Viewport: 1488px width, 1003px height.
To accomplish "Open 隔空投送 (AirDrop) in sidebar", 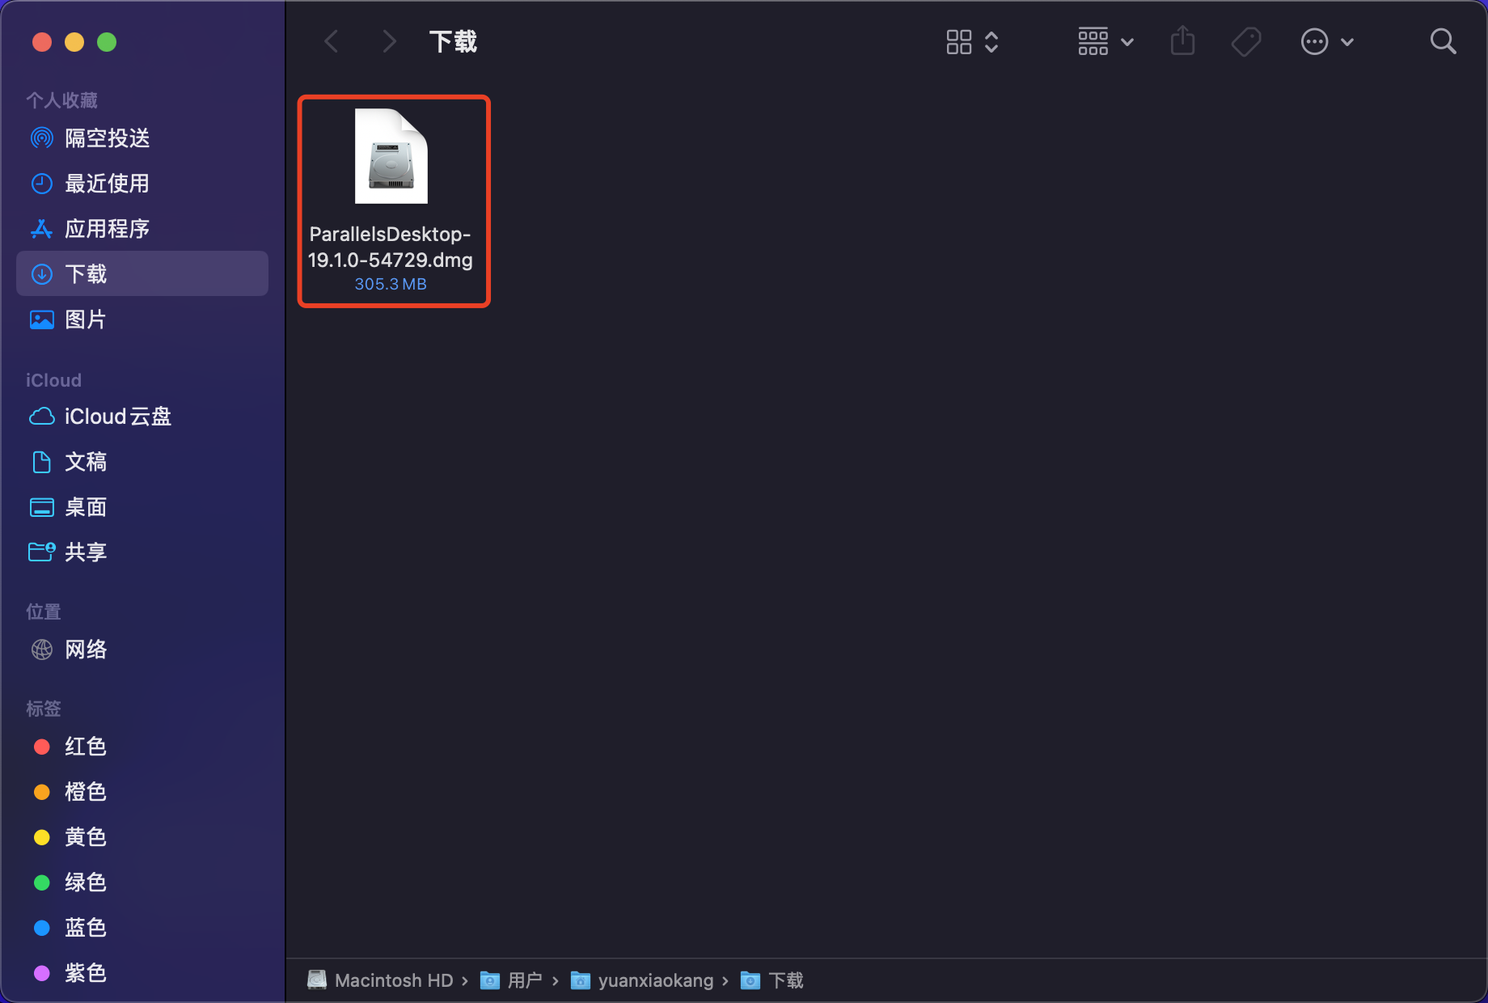I will [142, 138].
